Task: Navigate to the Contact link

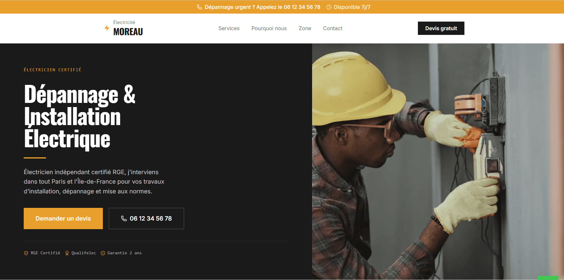Action: [x=333, y=28]
